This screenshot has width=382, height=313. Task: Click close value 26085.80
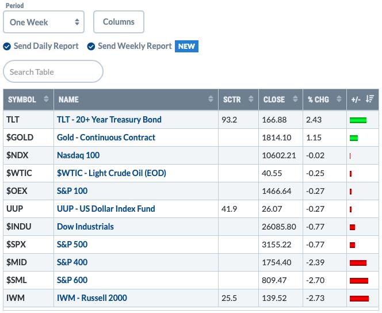[279, 227]
